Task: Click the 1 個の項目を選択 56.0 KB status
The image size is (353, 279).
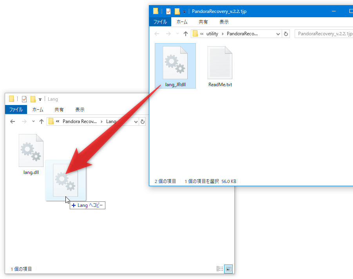Action: coord(210,181)
